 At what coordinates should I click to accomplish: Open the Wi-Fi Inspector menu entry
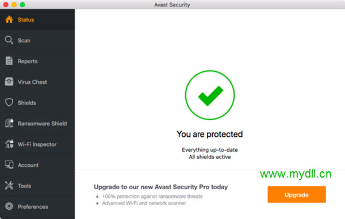tap(37, 144)
